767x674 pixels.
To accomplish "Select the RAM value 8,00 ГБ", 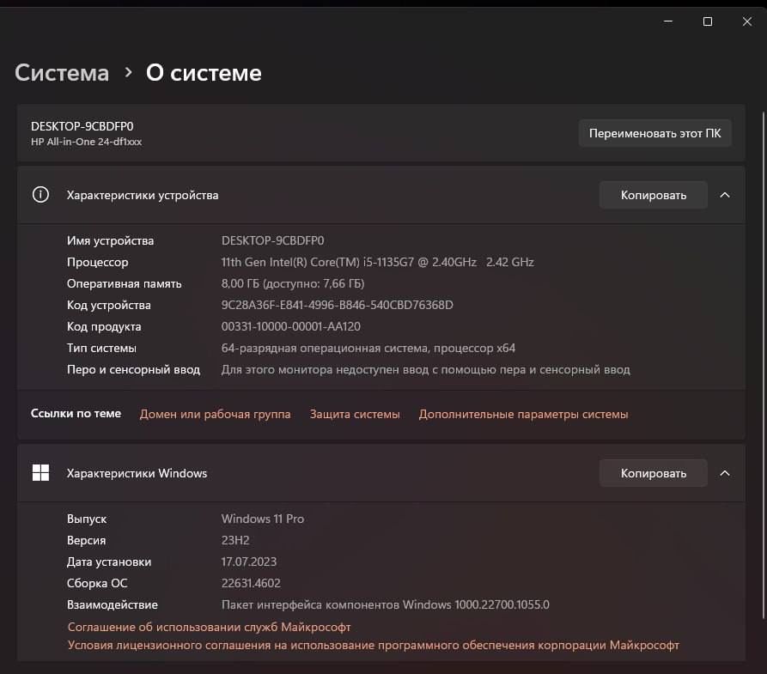I will [293, 283].
